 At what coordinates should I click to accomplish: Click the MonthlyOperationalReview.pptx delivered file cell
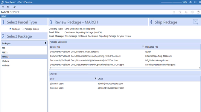pos(160,65)
